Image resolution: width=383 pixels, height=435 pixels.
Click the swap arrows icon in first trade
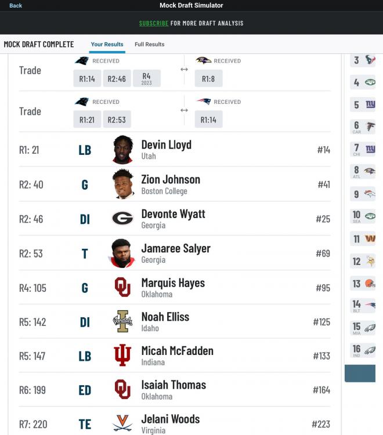click(x=184, y=70)
